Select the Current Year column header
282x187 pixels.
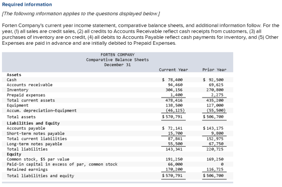[x=173, y=70]
